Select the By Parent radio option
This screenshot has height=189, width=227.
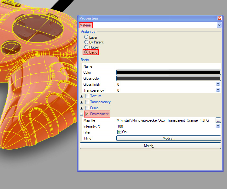(x=86, y=42)
